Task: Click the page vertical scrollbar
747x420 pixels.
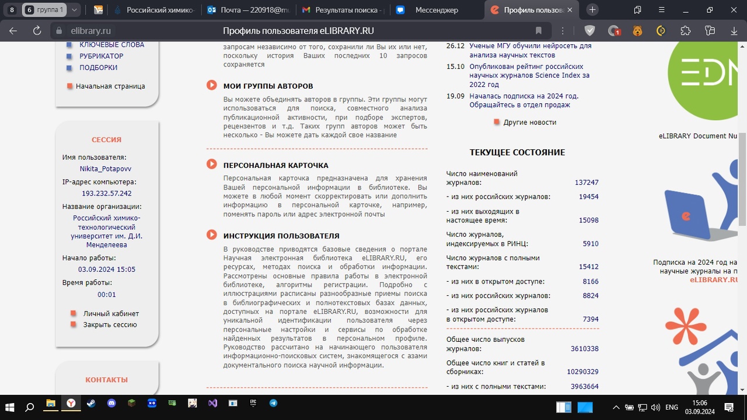Action: [x=743, y=180]
